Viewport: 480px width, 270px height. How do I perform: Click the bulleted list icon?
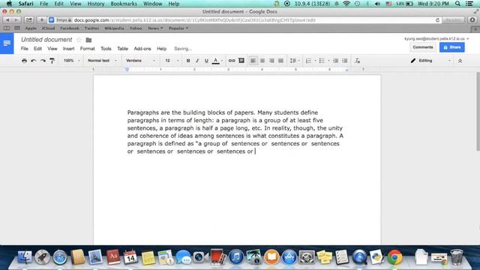click(x=322, y=61)
